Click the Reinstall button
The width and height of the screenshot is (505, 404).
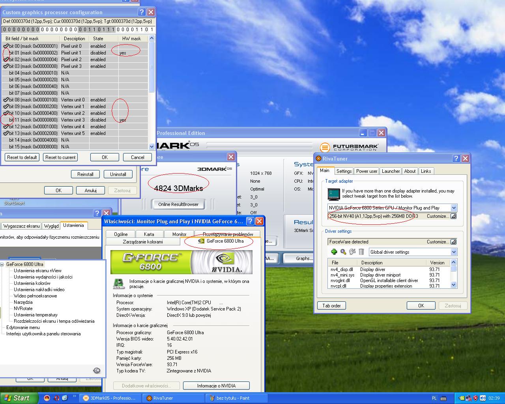pos(86,174)
